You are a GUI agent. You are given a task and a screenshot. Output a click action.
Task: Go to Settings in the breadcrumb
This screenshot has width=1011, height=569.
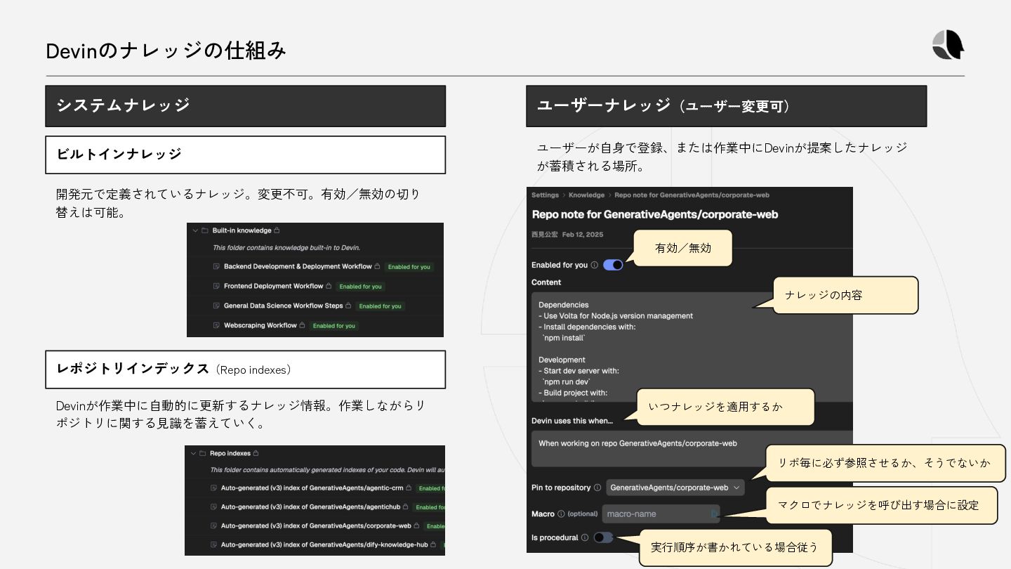(x=545, y=195)
